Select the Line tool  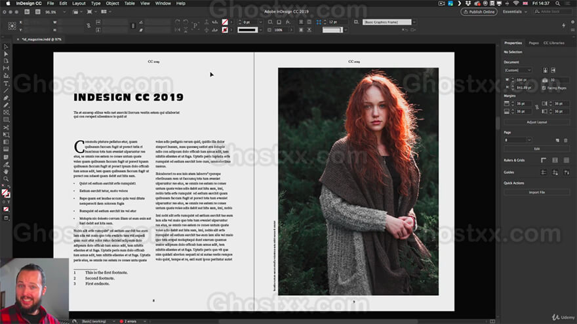click(6, 91)
